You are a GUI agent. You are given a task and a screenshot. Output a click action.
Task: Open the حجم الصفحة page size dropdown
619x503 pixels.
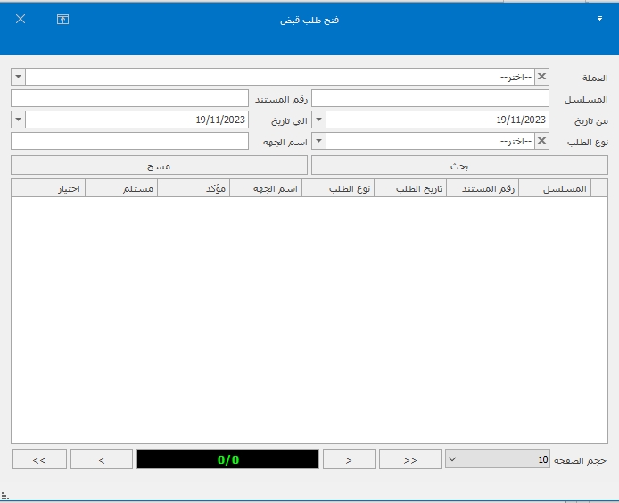pos(451,459)
